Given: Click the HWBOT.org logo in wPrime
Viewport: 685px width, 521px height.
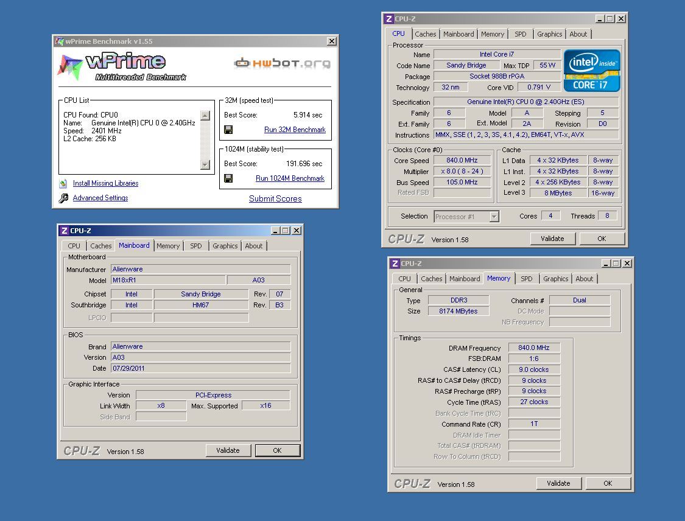Looking at the screenshot, I should pos(282,63).
